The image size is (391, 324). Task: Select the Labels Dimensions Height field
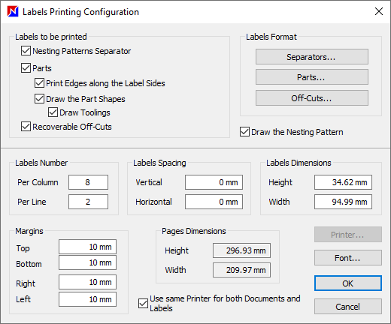343,182
